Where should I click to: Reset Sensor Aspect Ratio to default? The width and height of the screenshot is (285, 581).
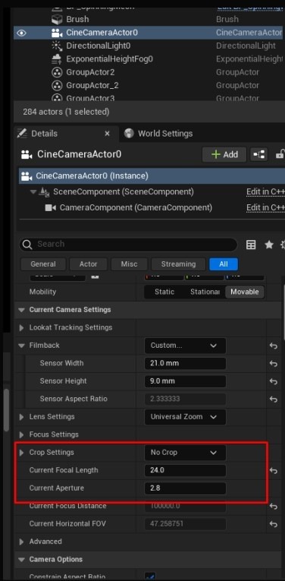(274, 399)
